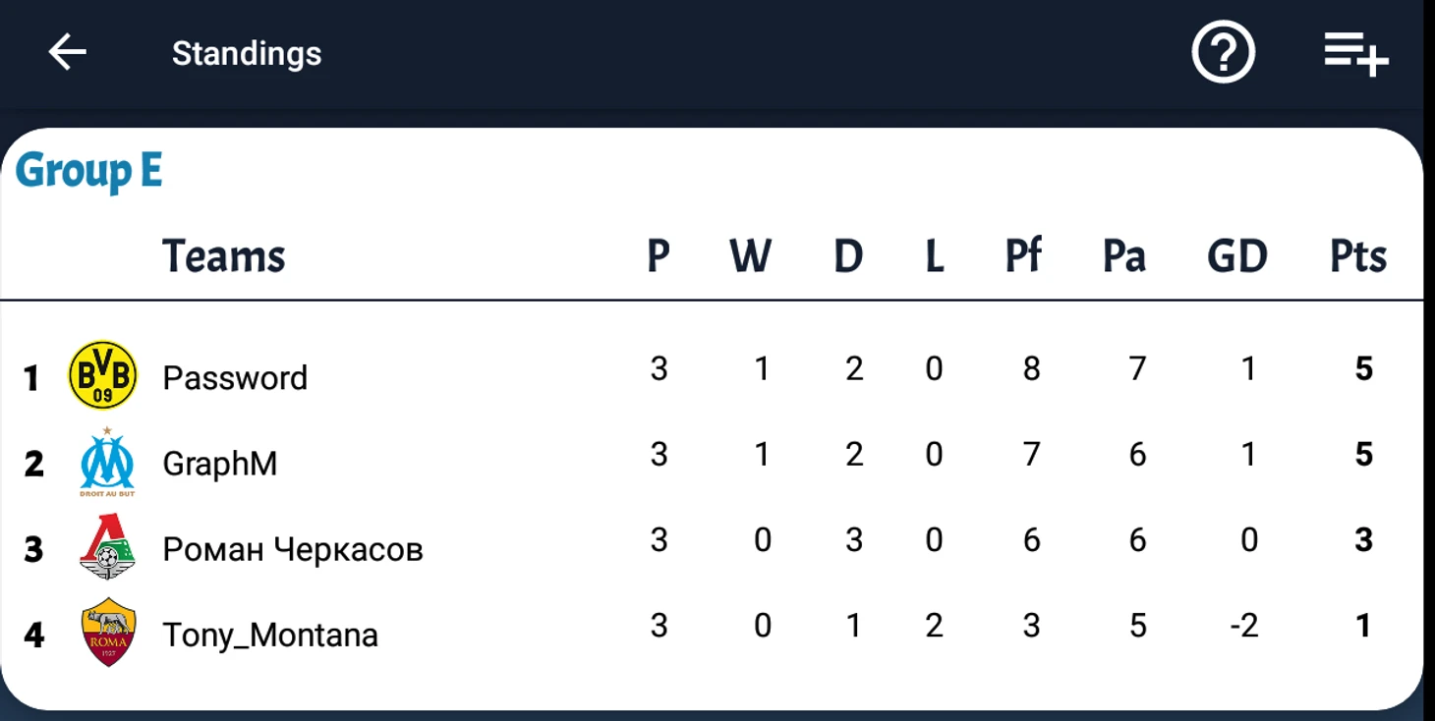This screenshot has height=721, width=1435.
Task: Select the AS Roma club crest
Action: point(108,632)
